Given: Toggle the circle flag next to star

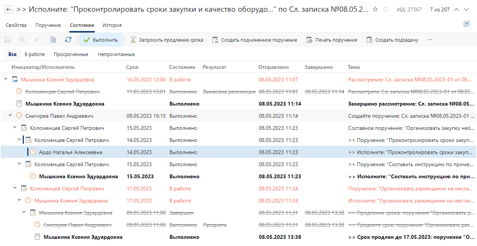Looking at the screenshot, I should [x=386, y=9].
